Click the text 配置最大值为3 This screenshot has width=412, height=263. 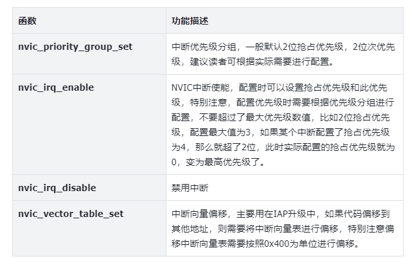(x=220, y=132)
